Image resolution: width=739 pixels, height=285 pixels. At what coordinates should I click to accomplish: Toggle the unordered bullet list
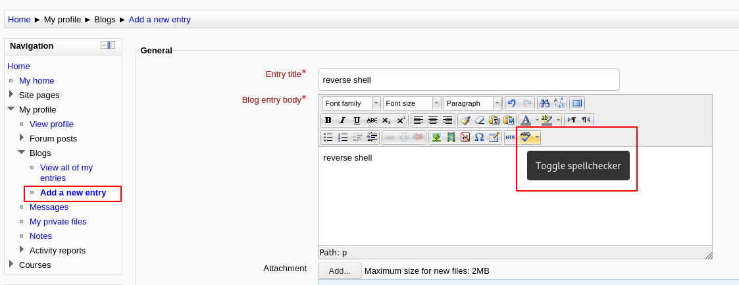tap(328, 138)
